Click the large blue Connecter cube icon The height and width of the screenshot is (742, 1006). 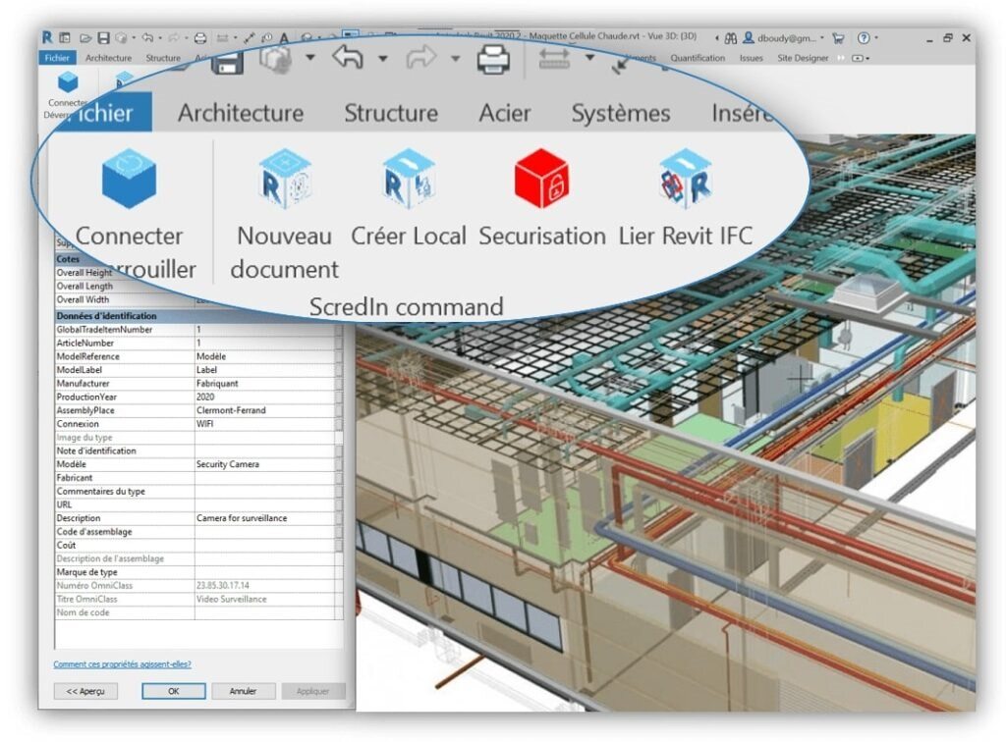(129, 179)
